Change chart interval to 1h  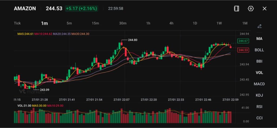[148, 23]
